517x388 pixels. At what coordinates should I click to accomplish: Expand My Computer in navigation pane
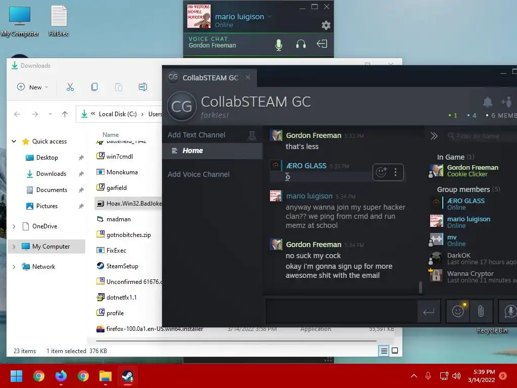[14, 247]
